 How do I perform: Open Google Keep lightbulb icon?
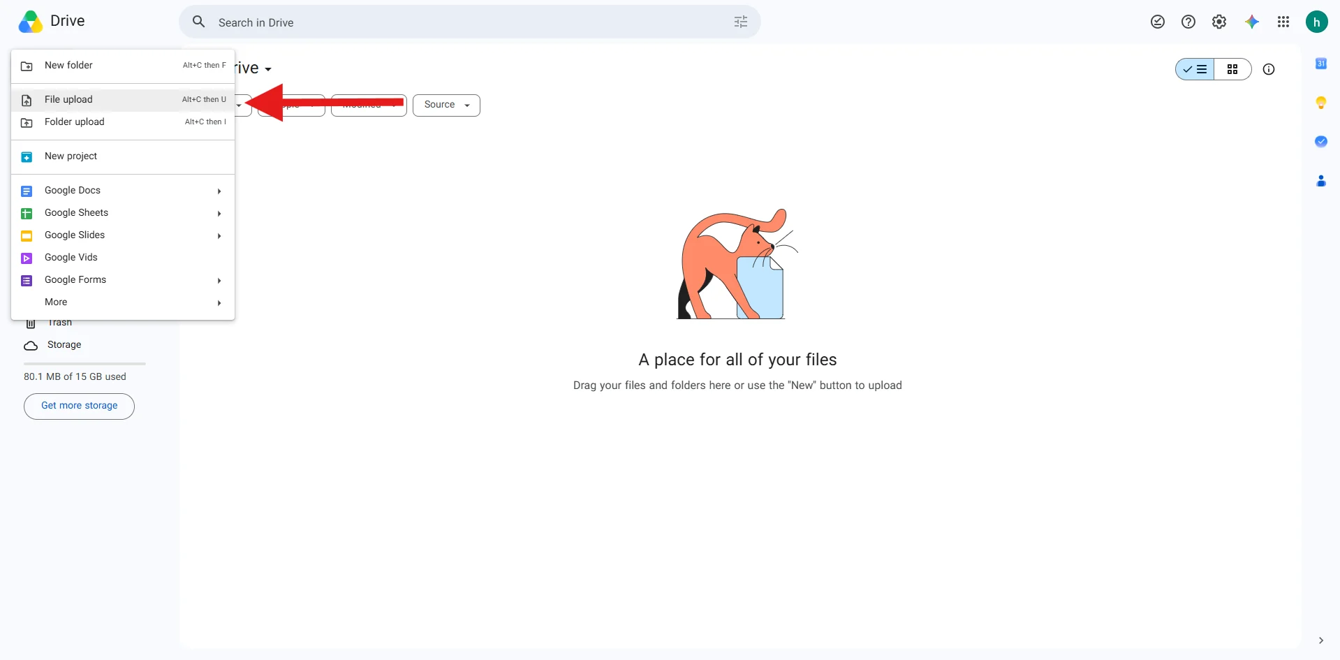1321,103
